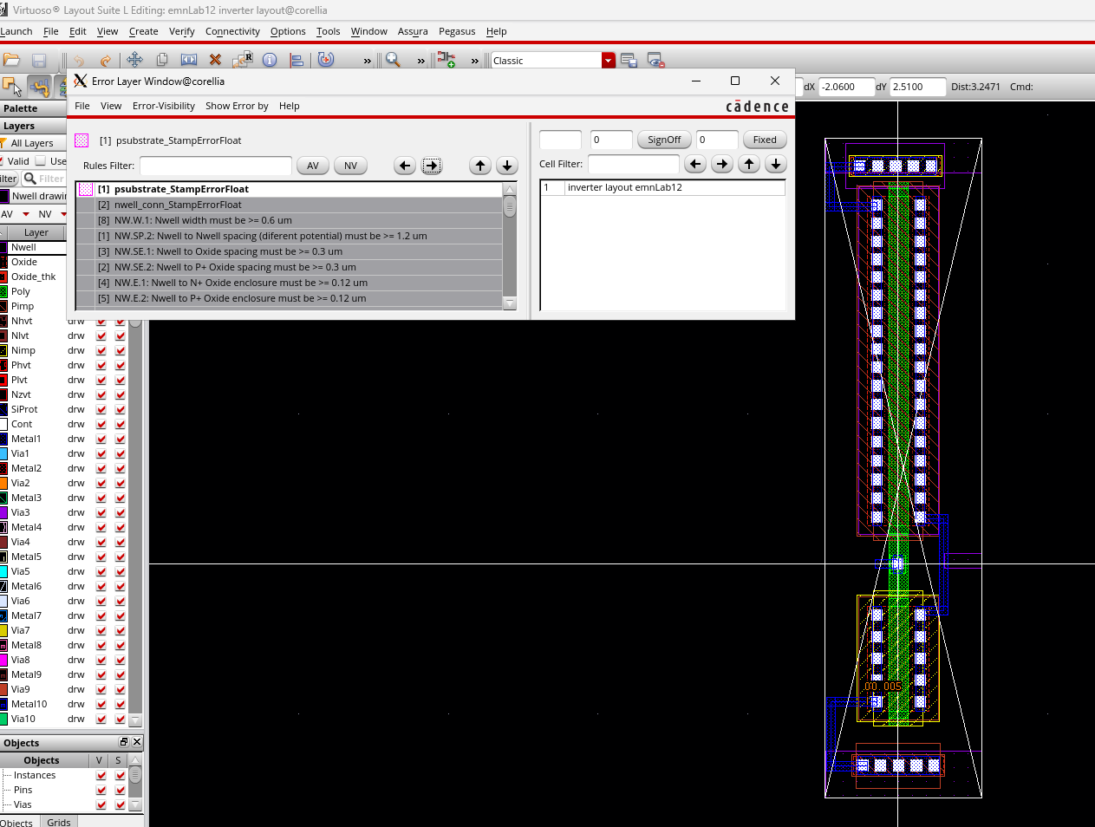Select the Stretch tool icon
The height and width of the screenshot is (827, 1095).
click(x=188, y=60)
